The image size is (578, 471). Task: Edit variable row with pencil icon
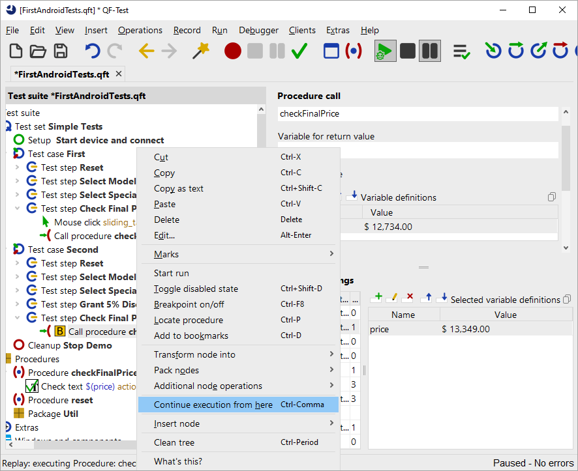click(x=392, y=298)
